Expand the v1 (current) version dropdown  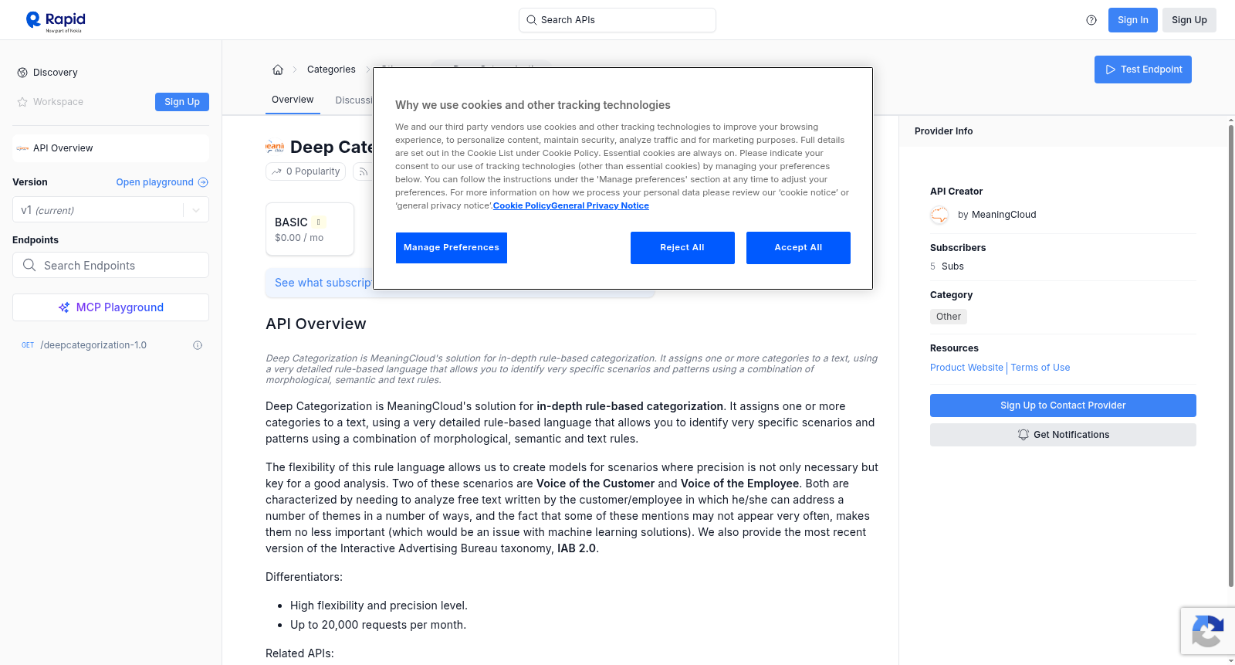110,210
